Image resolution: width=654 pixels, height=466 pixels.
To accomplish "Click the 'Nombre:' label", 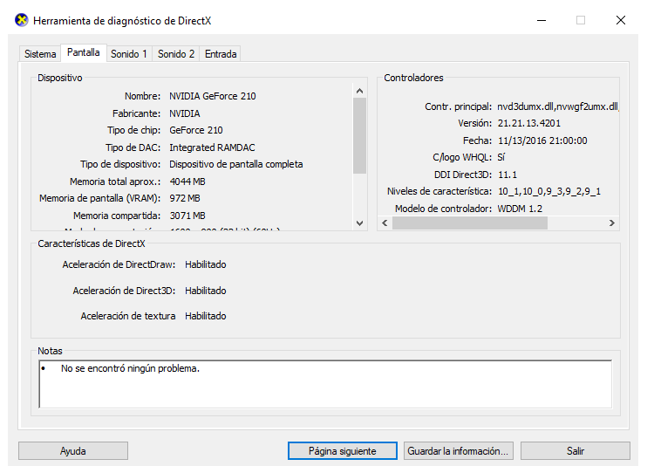I will (142, 96).
